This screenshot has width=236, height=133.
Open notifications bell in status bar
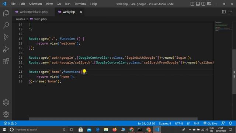[230, 123]
